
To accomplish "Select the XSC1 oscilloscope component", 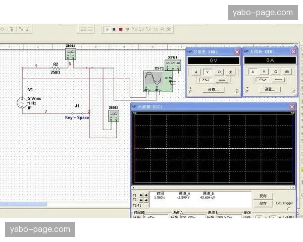I will [x=156, y=80].
